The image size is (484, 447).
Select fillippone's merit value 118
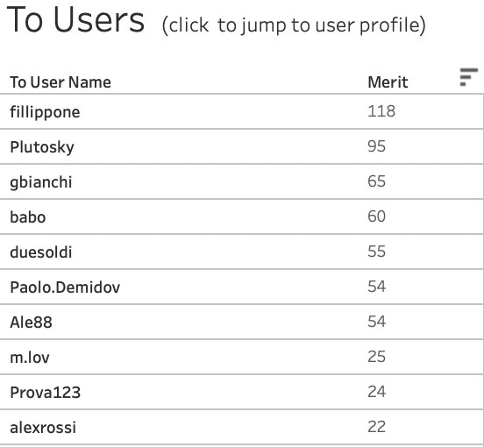[381, 111]
